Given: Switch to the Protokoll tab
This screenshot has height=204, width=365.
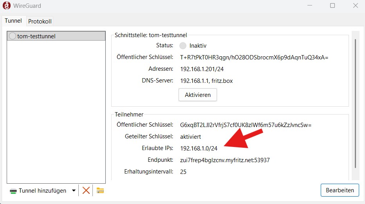Looking at the screenshot, I should [x=40, y=21].
